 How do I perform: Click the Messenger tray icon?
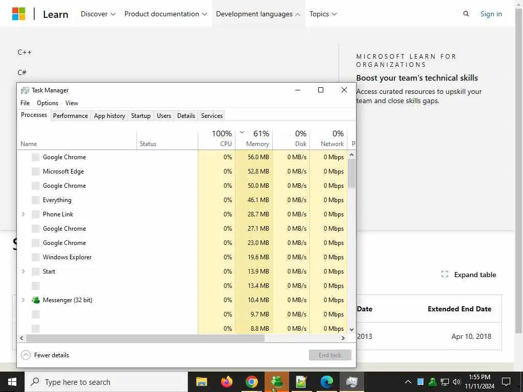[x=432, y=382]
